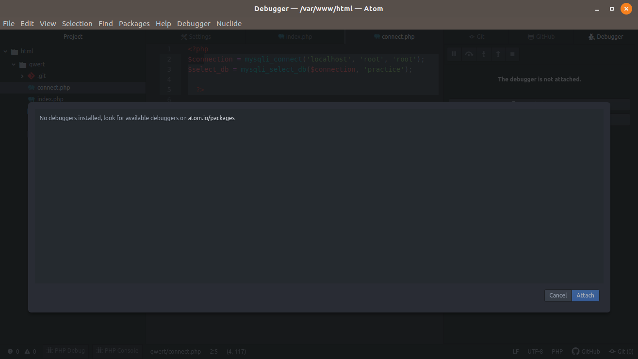638x359 pixels.
Task: Click the GitHub octocat icon on tab
Action: click(x=531, y=37)
